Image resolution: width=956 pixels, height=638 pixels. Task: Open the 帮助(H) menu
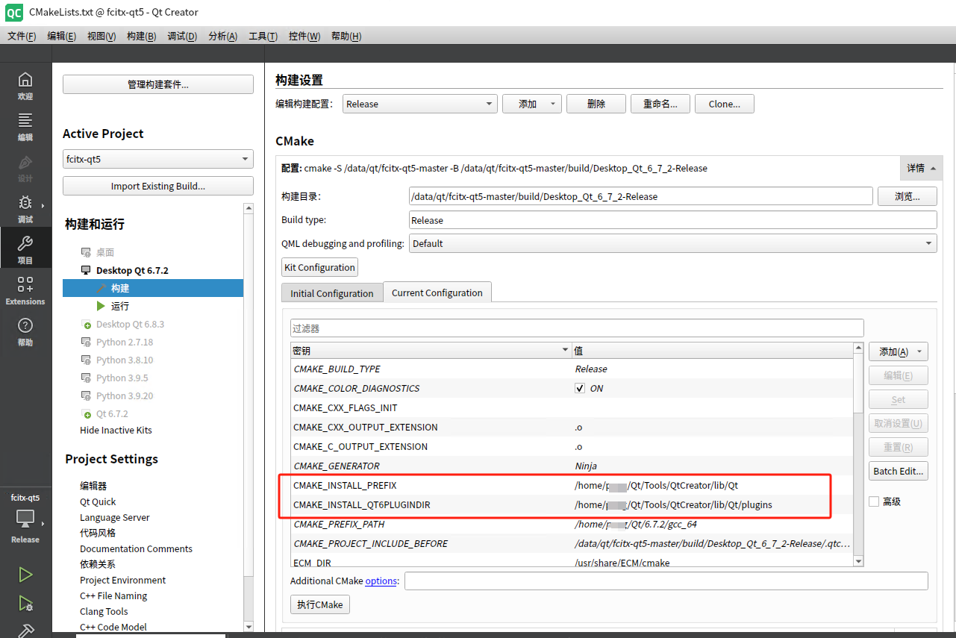pos(346,36)
